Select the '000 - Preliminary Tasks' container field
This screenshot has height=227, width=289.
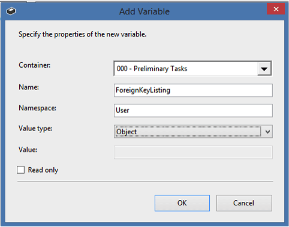(x=192, y=69)
